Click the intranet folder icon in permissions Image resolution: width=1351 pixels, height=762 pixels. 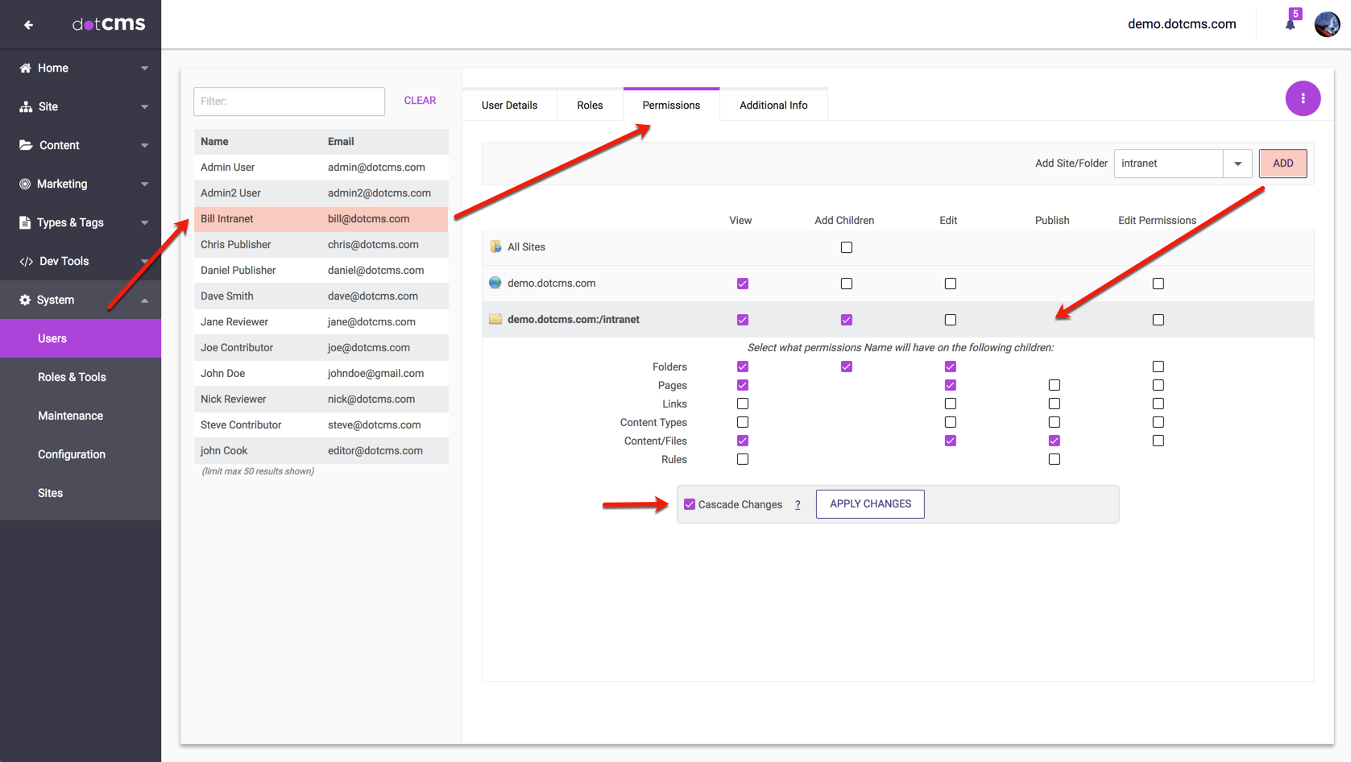point(495,319)
